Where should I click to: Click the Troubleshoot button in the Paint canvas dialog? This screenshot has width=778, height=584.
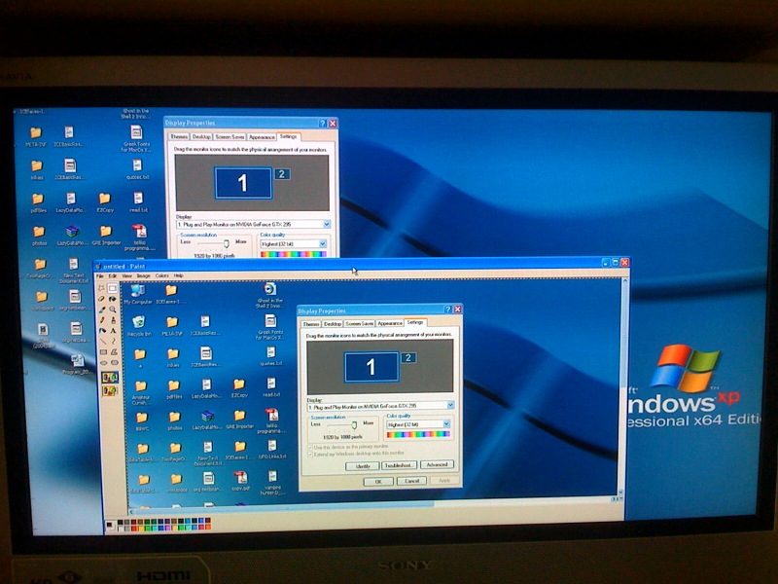tap(399, 465)
